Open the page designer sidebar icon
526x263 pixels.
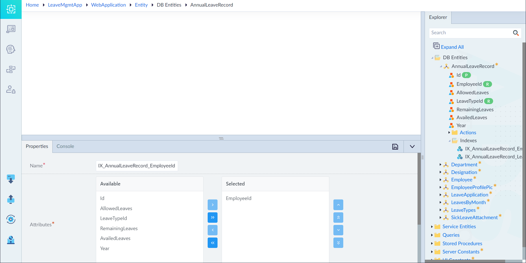(x=11, y=29)
